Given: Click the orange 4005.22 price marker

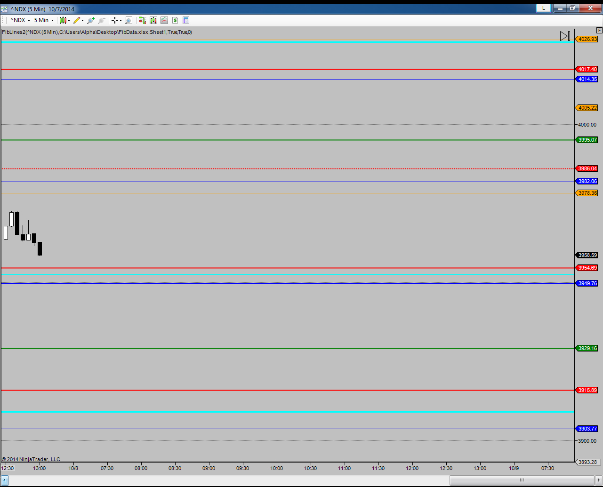Looking at the screenshot, I should (587, 108).
